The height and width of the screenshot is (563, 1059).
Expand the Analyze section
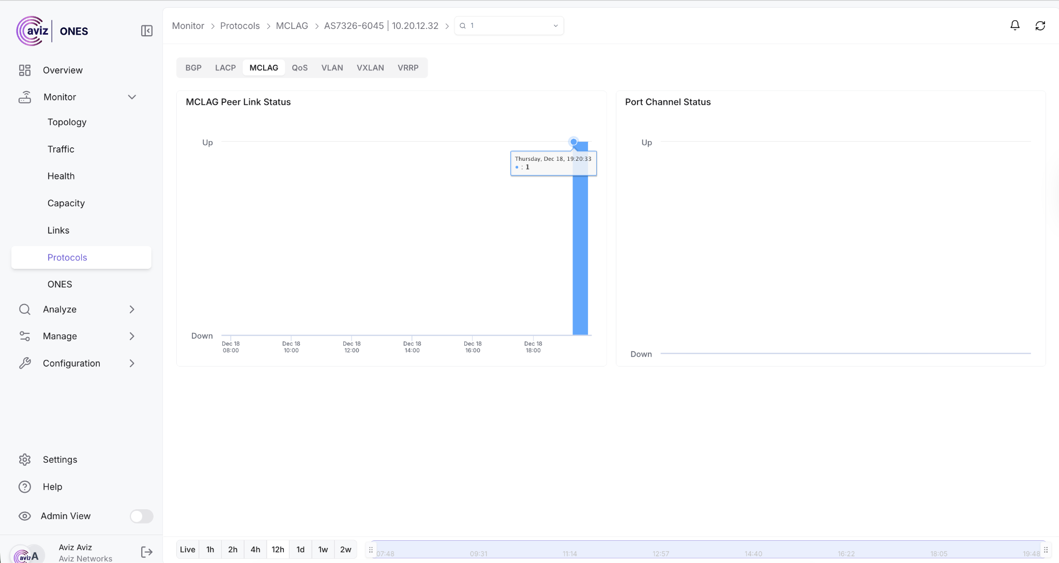click(132, 309)
